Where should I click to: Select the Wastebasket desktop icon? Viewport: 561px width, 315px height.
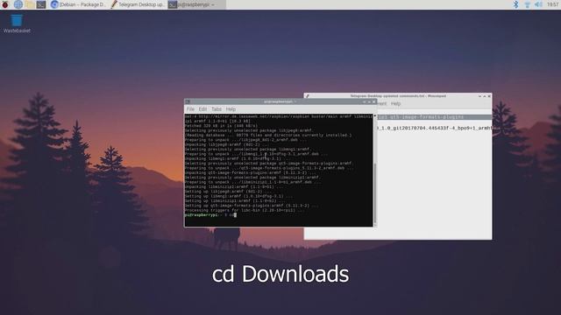click(17, 24)
